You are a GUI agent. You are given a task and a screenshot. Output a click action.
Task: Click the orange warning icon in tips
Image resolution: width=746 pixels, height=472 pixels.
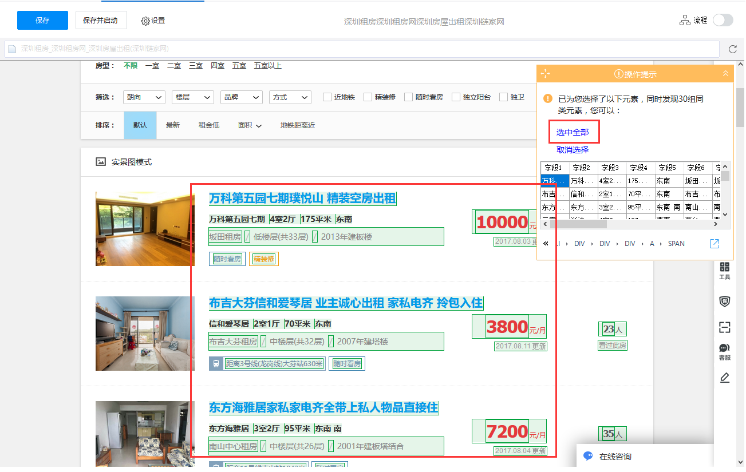[547, 98]
